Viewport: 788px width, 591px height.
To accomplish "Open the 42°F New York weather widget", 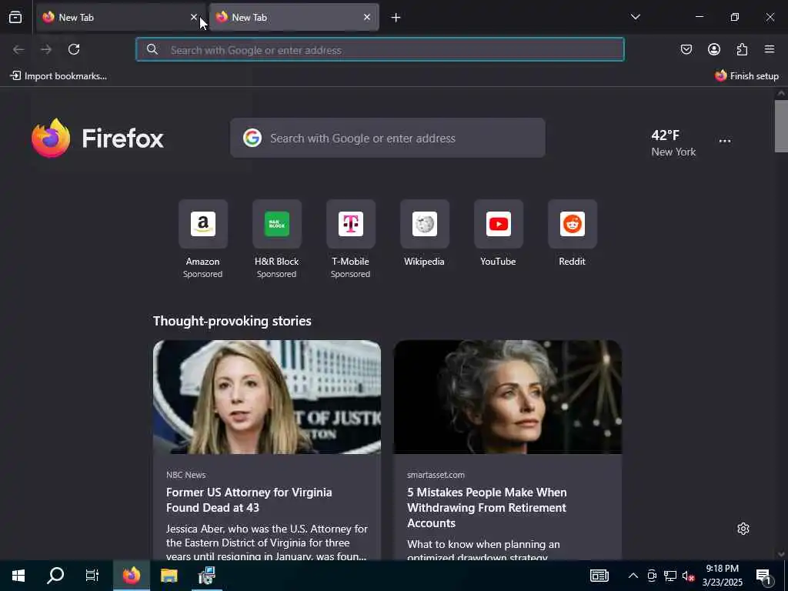I will tap(673, 142).
